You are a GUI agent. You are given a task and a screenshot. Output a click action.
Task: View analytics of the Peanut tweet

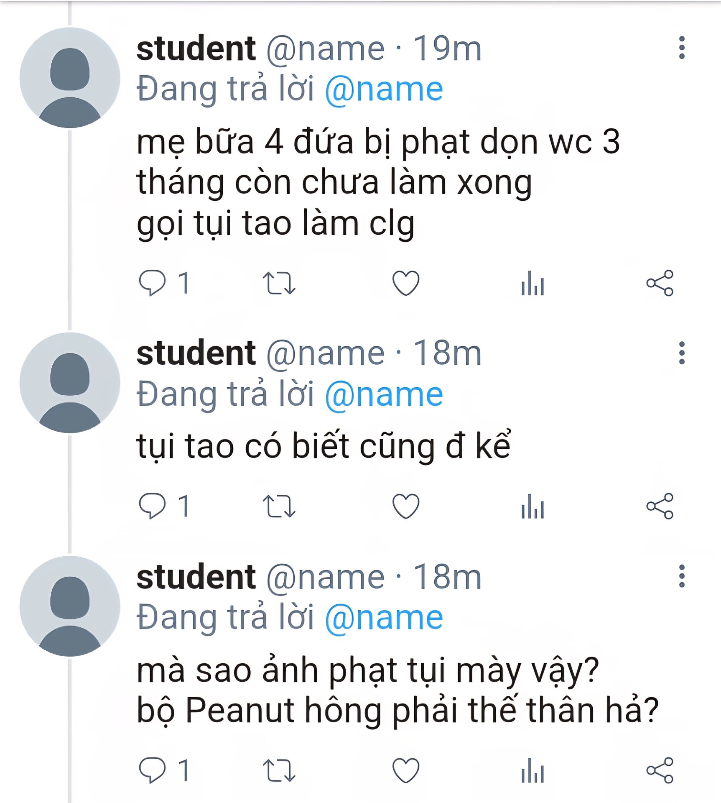pyautogui.click(x=532, y=770)
